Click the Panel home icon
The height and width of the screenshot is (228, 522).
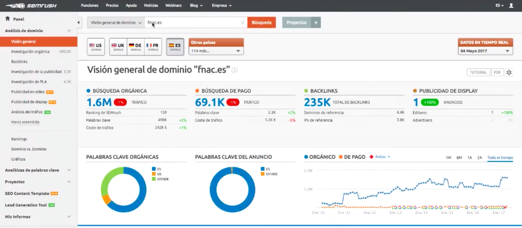pyautogui.click(x=7, y=19)
